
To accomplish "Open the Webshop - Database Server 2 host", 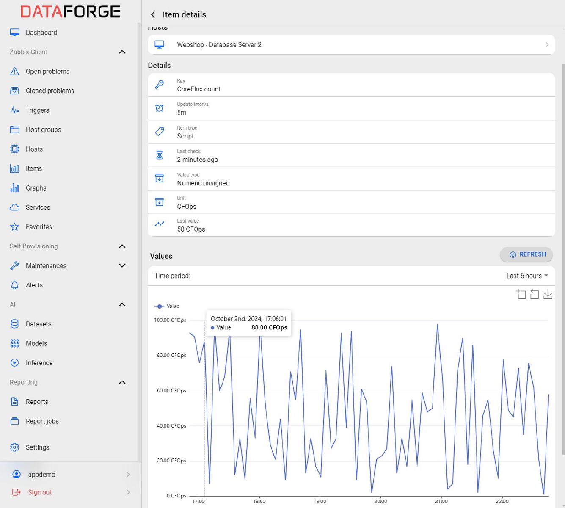I will click(351, 44).
